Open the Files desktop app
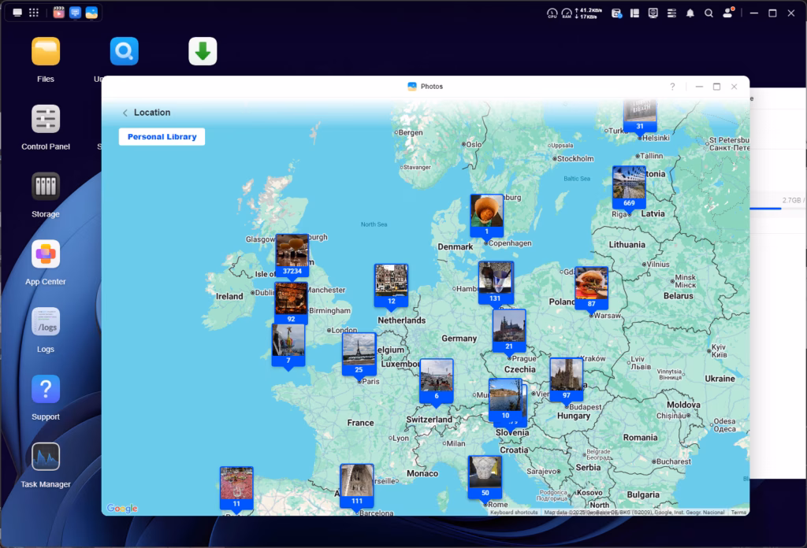Screen dimensions: 807x548 pos(46,52)
